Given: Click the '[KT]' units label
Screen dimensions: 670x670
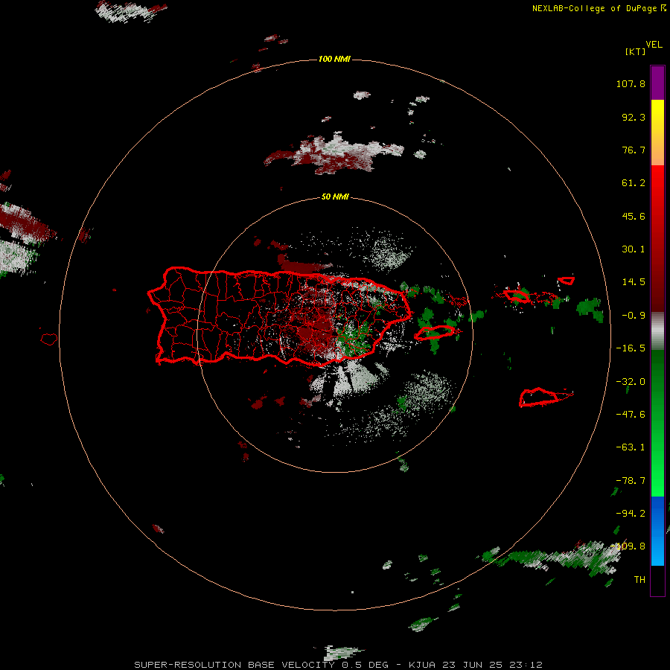Looking at the screenshot, I should pyautogui.click(x=635, y=51).
